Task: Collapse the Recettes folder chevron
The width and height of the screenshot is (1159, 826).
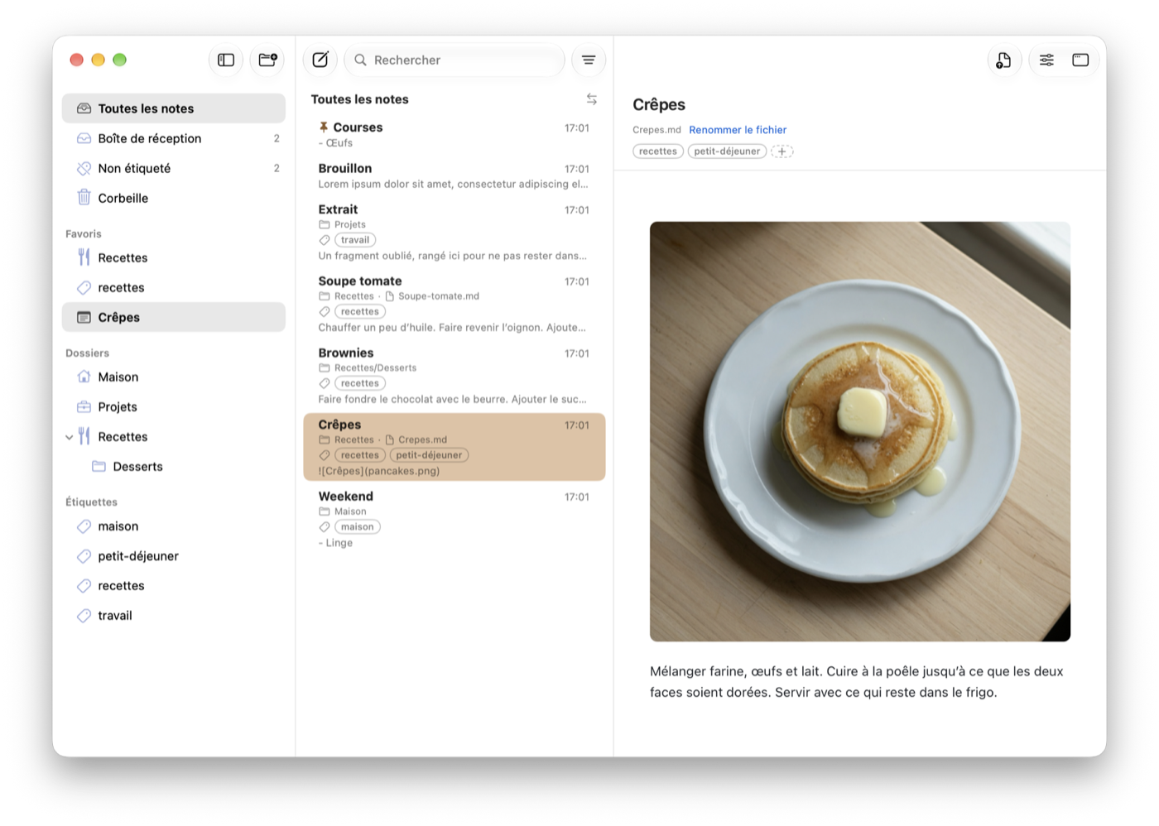Action: coord(69,437)
